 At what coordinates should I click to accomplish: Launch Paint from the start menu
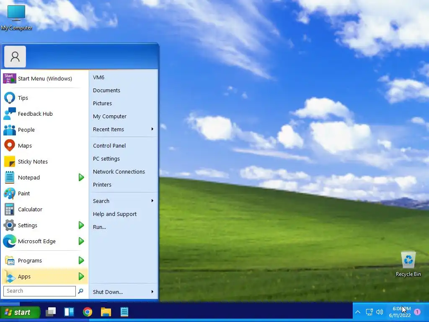[x=10, y=193]
